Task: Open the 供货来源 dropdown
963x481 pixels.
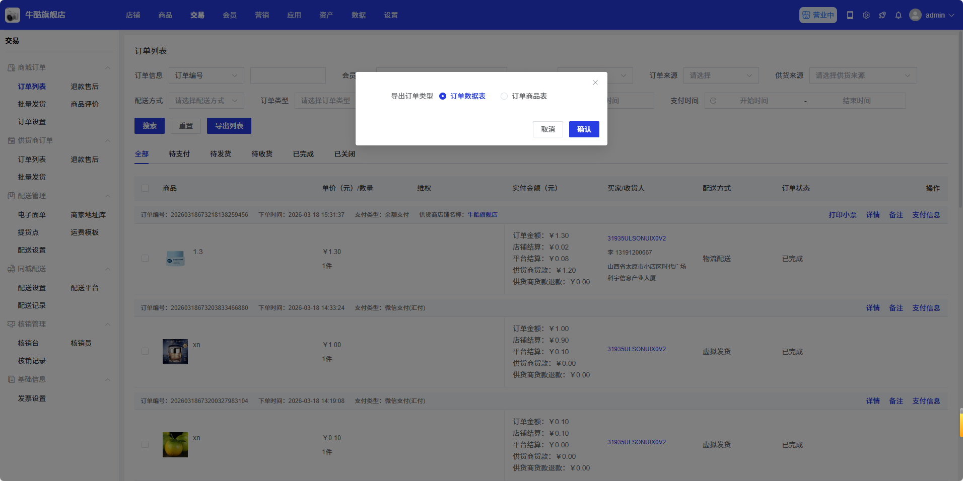Action: click(862, 75)
